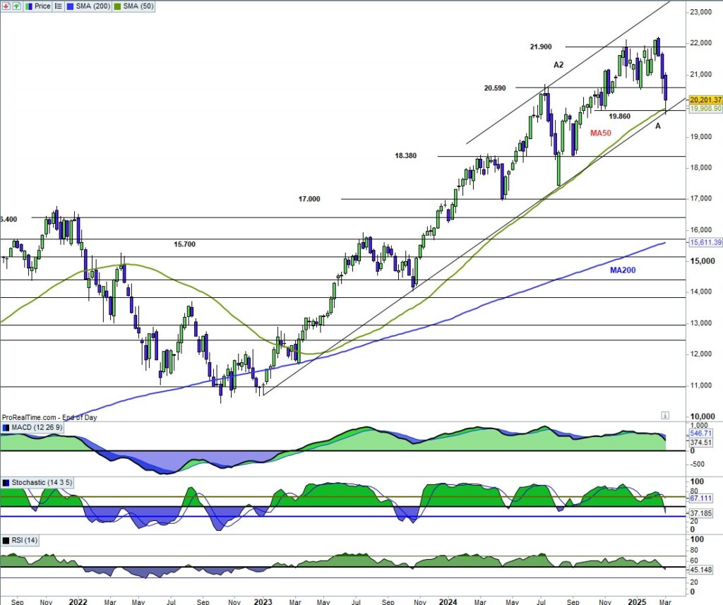Screen dimensions: 723x605
Task: Click the red down arrow icon
Action: click(6, 6)
